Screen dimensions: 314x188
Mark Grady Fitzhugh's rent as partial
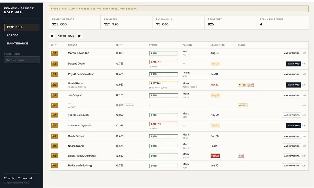(x=291, y=136)
